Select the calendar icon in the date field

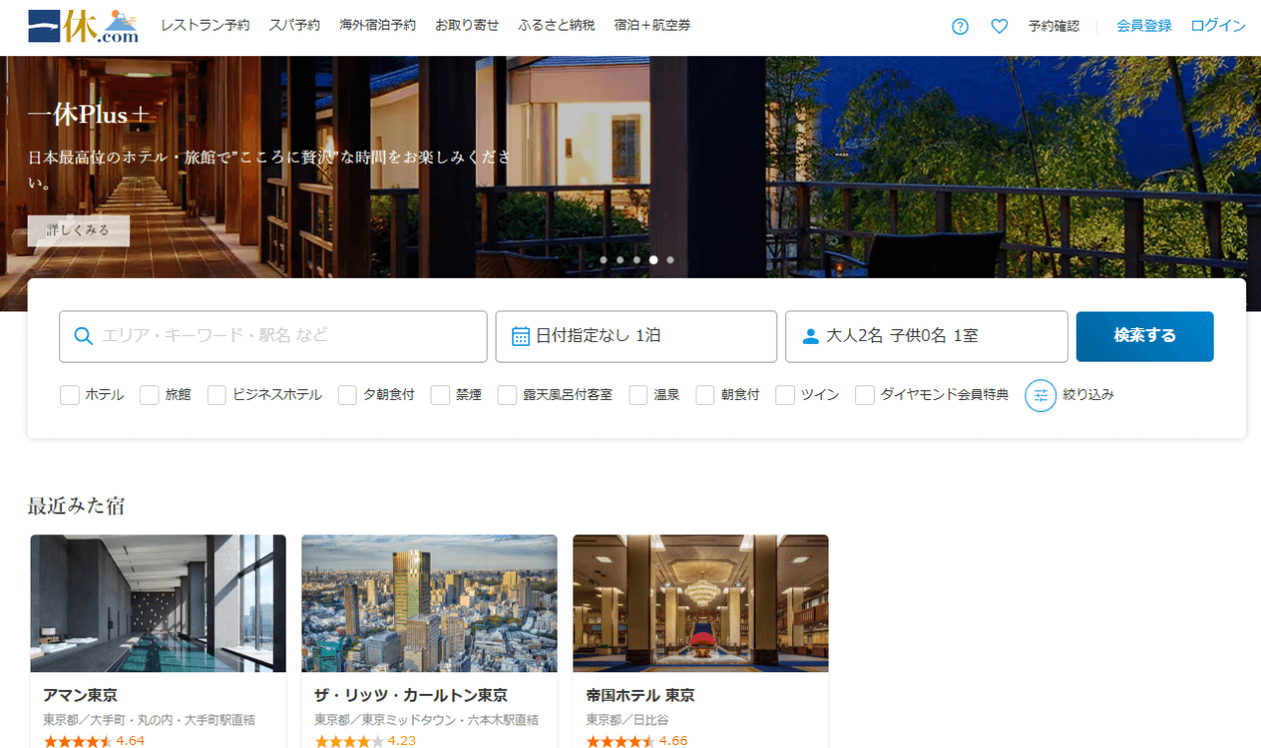click(x=520, y=336)
